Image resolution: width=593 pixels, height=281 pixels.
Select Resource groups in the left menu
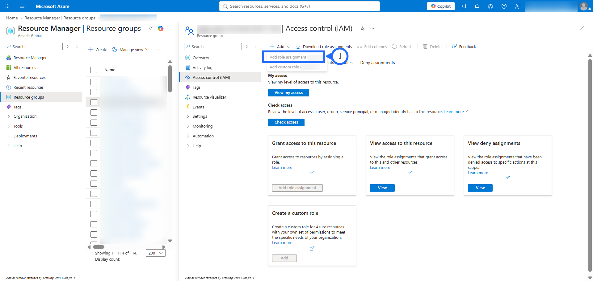click(41, 97)
